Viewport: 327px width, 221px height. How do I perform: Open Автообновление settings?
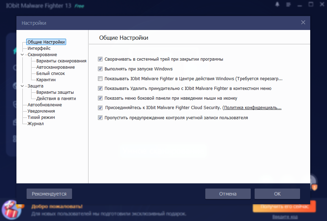point(45,105)
